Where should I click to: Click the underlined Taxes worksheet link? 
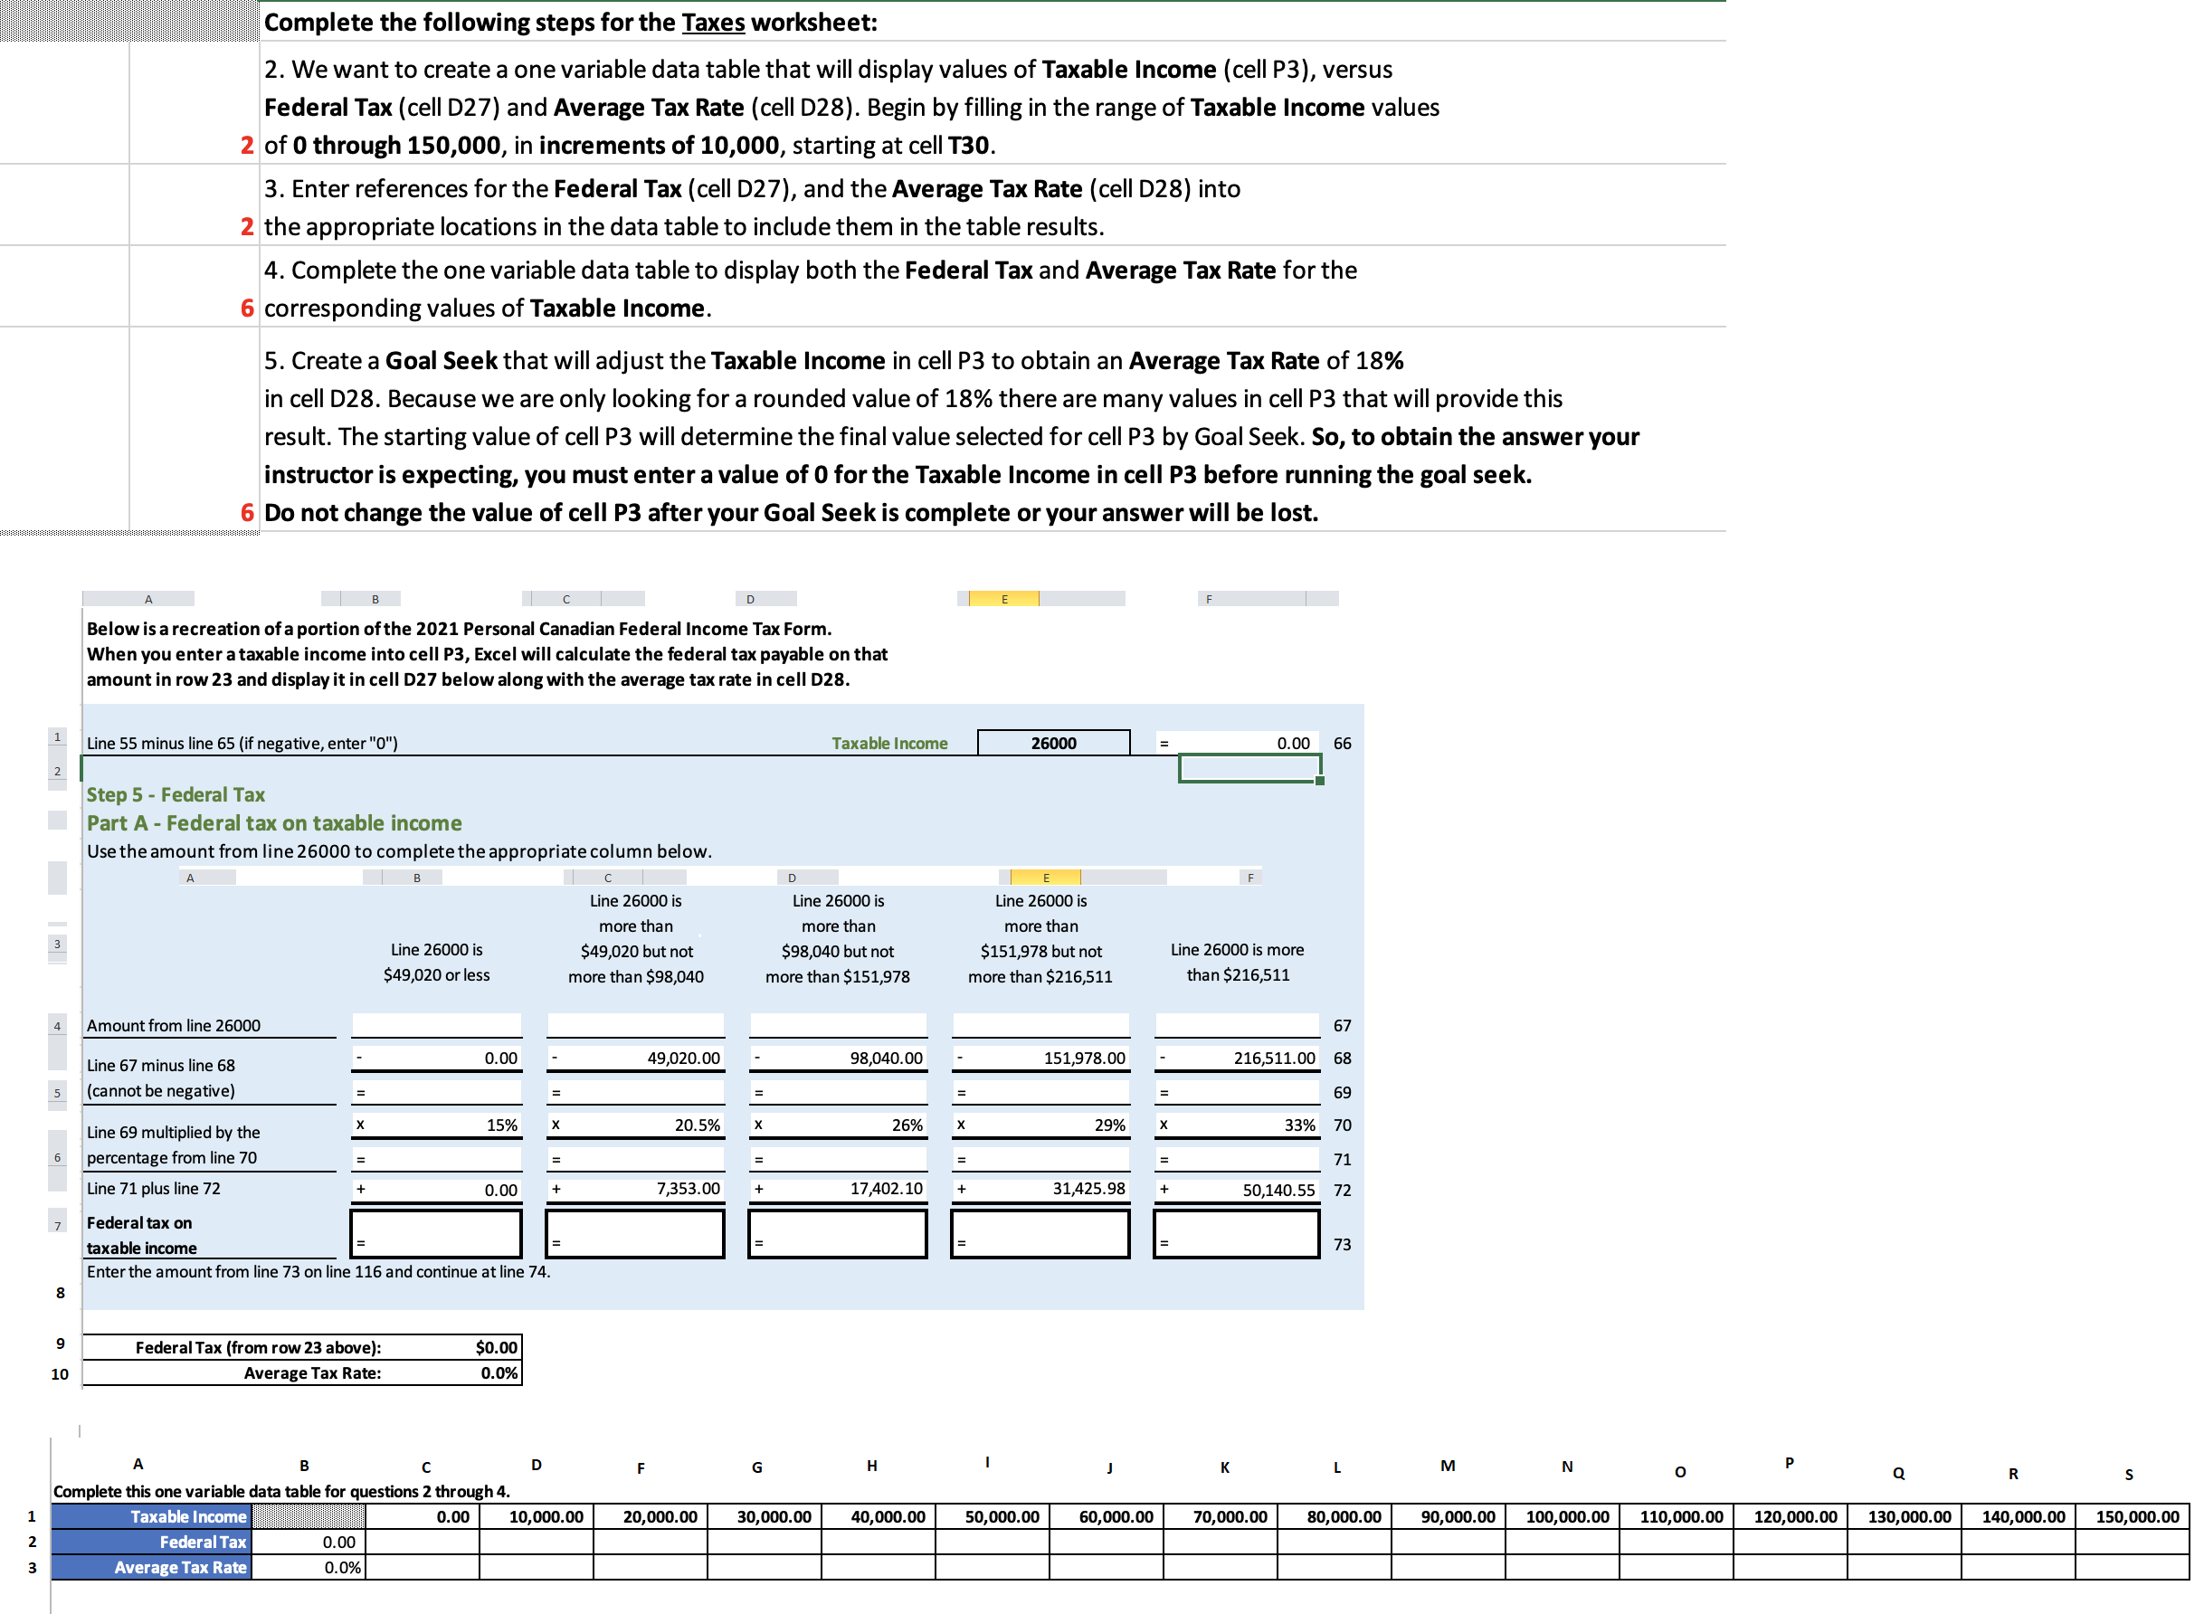[711, 22]
